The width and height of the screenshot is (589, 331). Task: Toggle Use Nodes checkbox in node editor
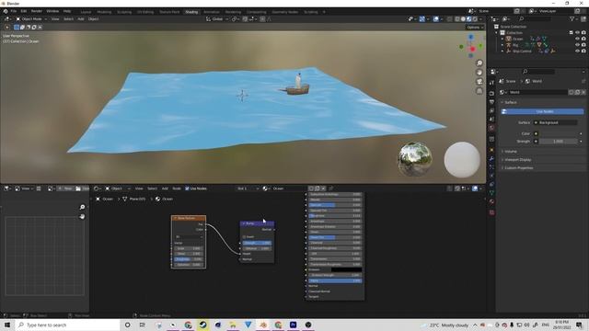[x=187, y=188]
